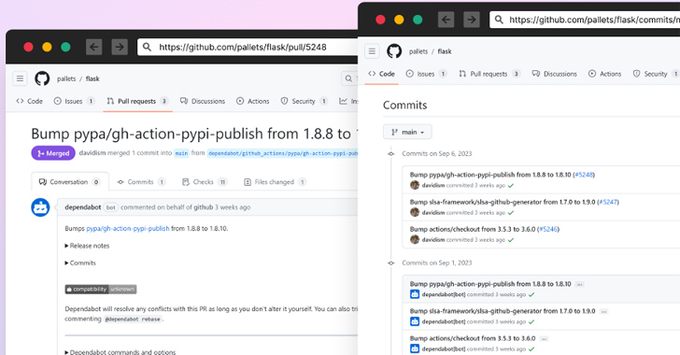
Task: Expand ellipsis on actions/checkout dependabot commit
Action: tap(545, 338)
